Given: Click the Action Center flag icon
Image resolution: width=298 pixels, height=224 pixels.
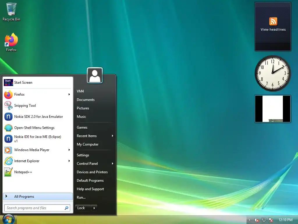Looking at the screenshot, I should coord(271,220).
